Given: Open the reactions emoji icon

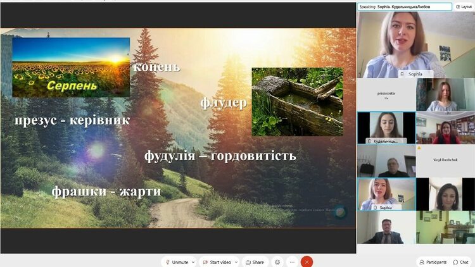Looking at the screenshot, I should (x=277, y=262).
